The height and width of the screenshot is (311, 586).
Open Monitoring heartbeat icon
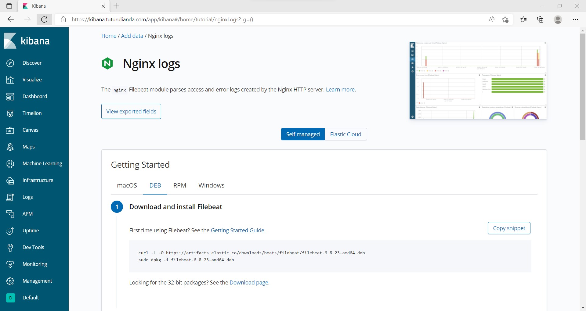coord(10,264)
